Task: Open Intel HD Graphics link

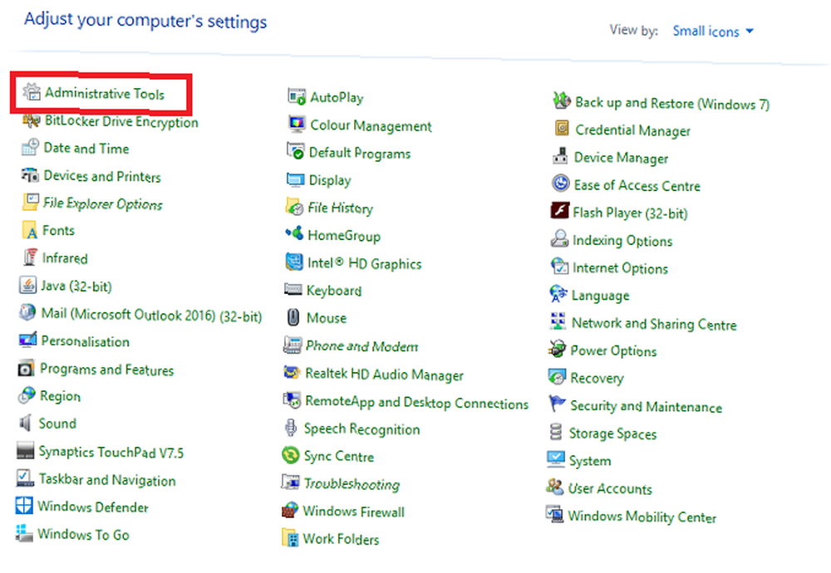Action: pos(365,263)
